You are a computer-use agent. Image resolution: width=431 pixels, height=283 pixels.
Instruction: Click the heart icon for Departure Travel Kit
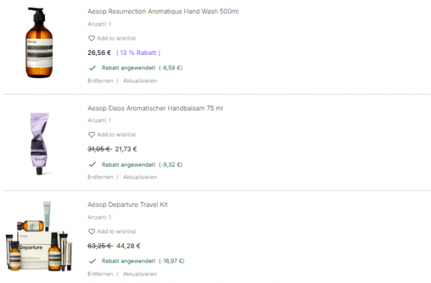(x=92, y=231)
